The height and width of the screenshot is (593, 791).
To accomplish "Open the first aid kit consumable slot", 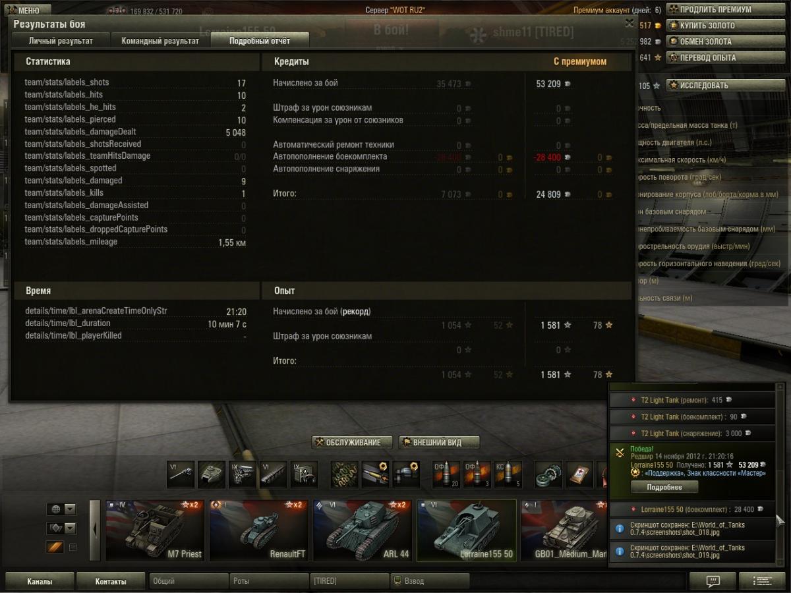I will [x=579, y=474].
